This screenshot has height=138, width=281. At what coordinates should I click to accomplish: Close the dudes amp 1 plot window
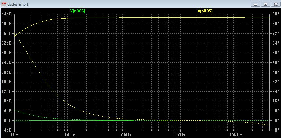tap(276, 4)
